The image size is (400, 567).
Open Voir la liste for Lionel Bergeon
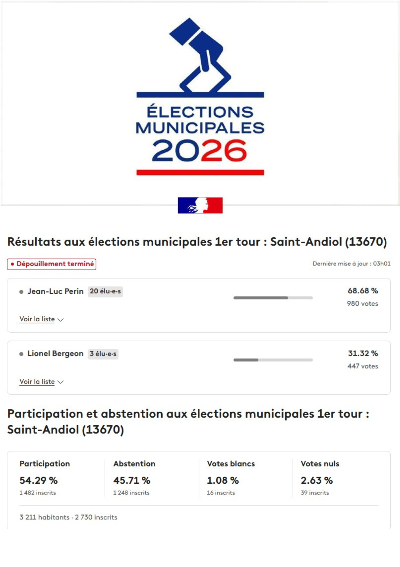point(37,382)
